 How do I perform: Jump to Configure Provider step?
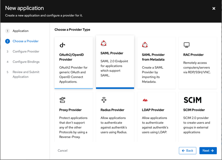(x=26, y=51)
